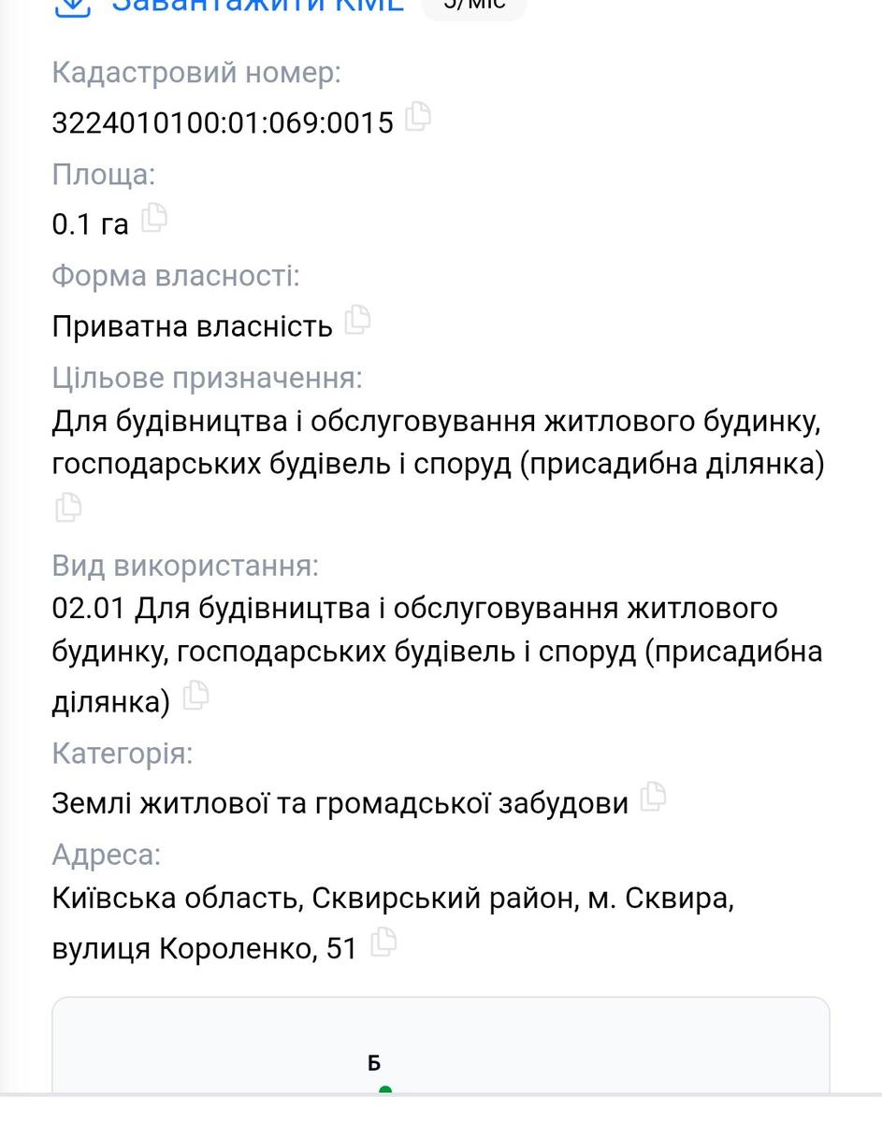Click the 0.1 га area value

[x=90, y=224]
